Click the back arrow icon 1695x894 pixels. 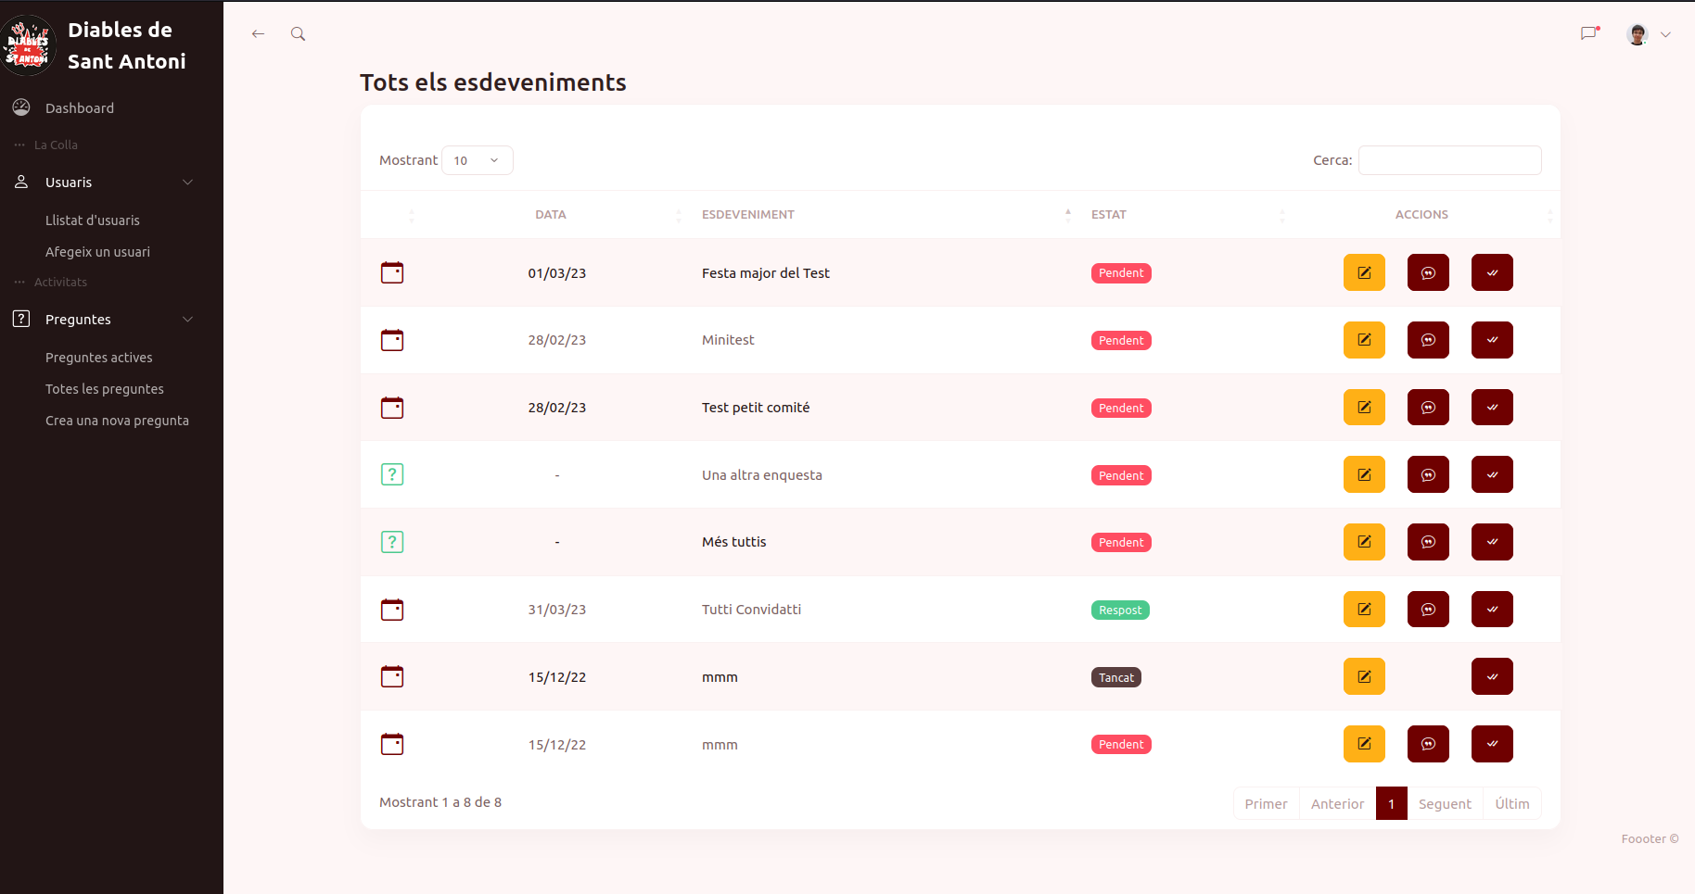pos(258,34)
